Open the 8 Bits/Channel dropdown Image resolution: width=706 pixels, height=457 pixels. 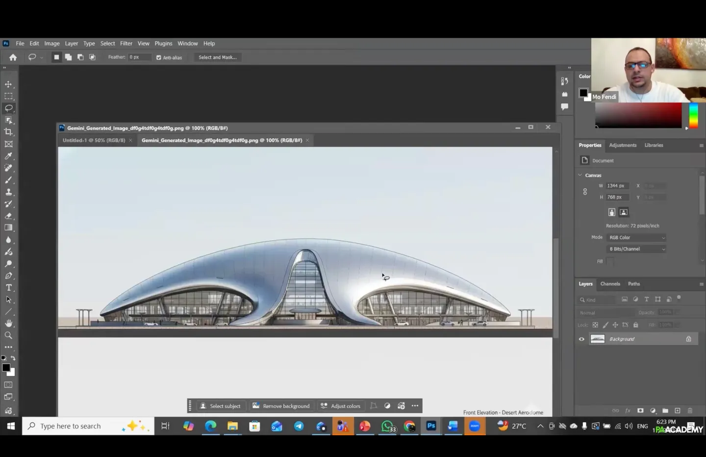(x=637, y=249)
